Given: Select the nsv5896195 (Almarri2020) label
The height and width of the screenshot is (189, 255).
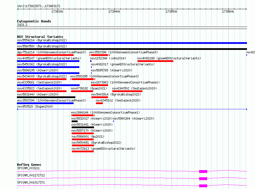Looking at the screenshot, I should [38, 70].
